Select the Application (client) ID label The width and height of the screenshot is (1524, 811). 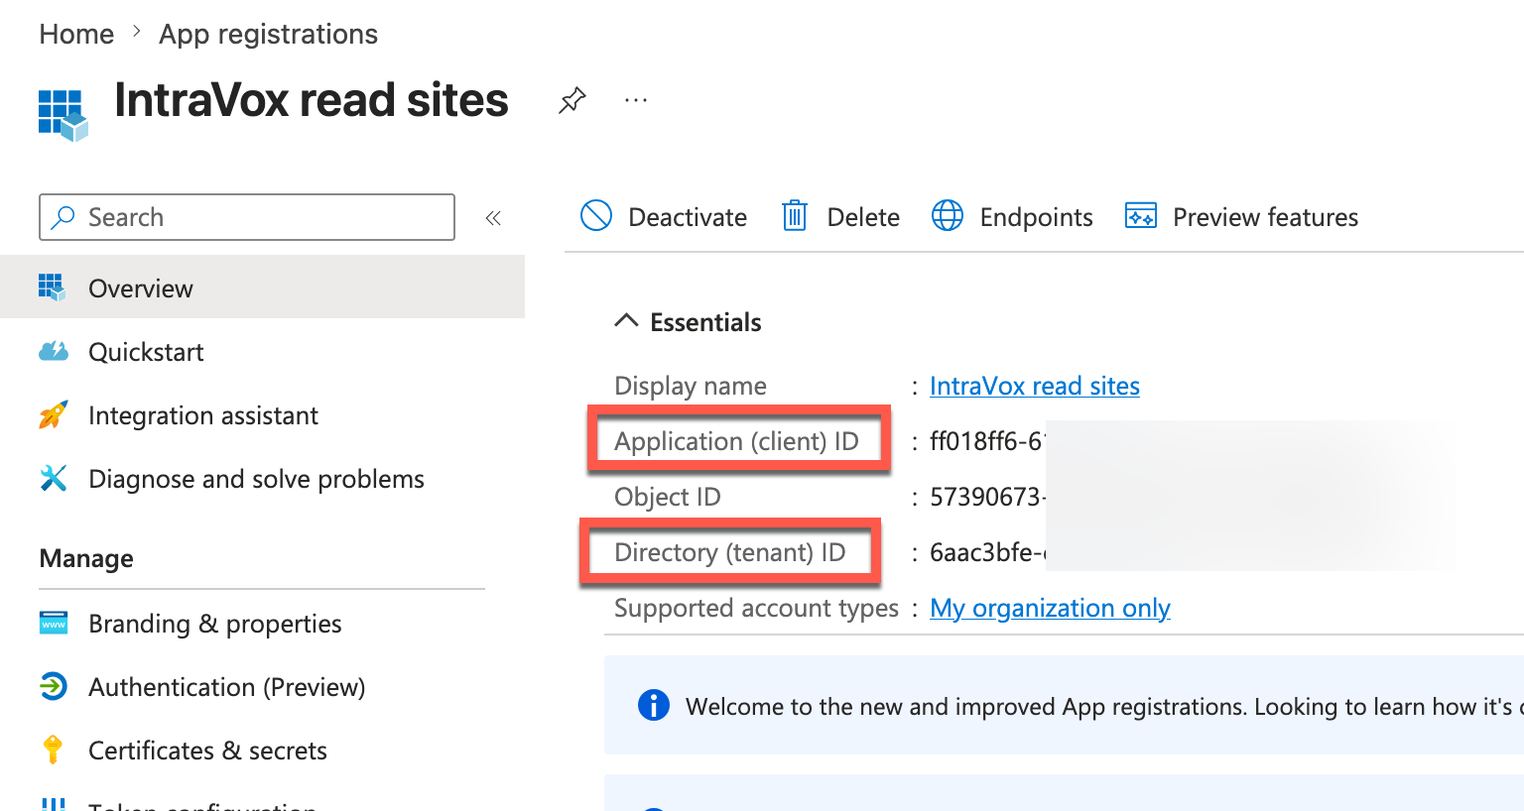[x=736, y=441]
